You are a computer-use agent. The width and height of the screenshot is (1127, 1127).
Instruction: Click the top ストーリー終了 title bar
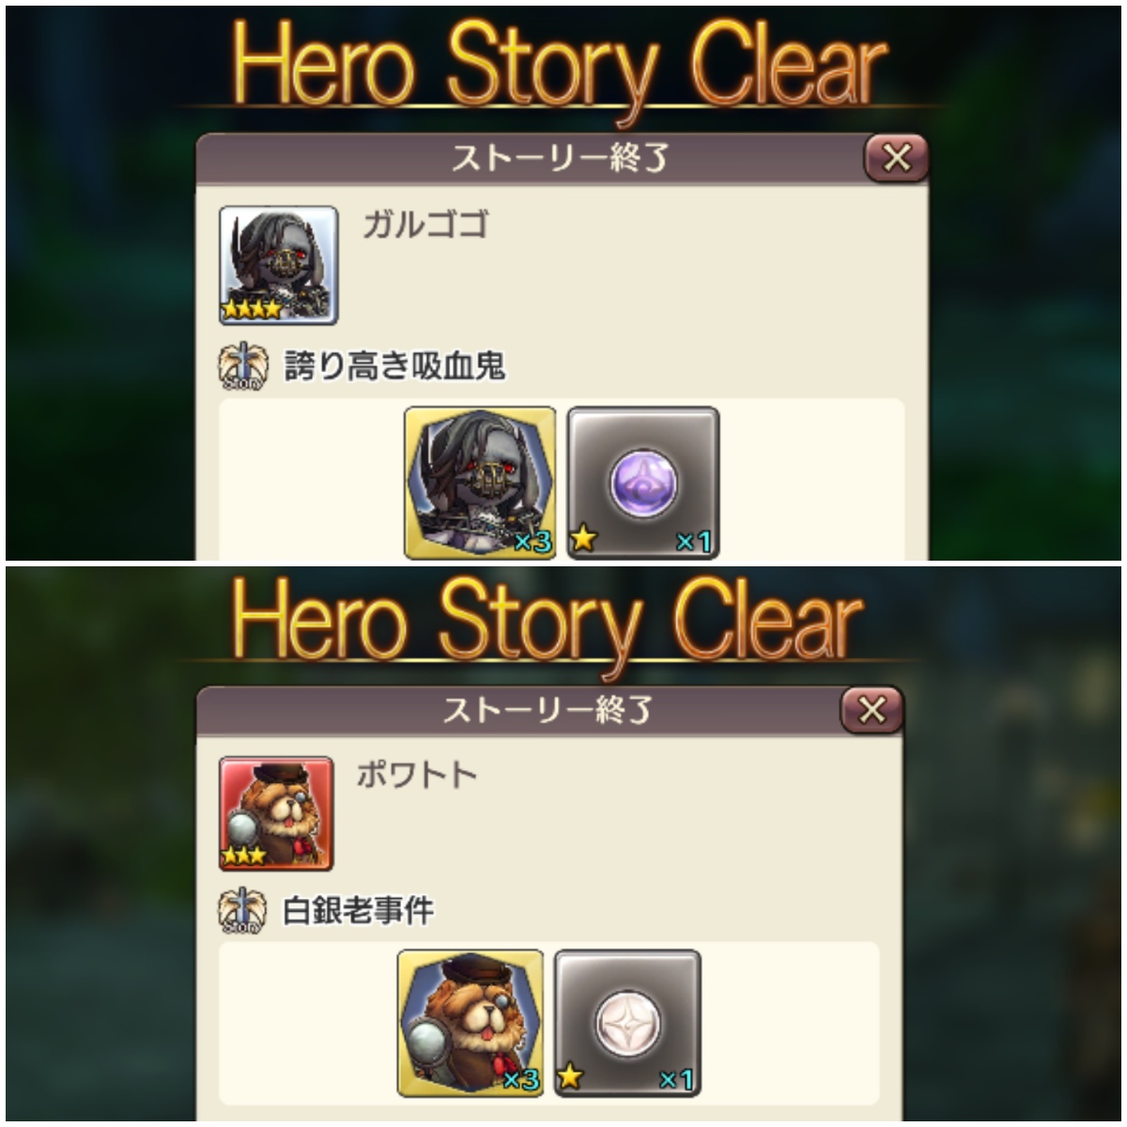[x=562, y=158]
